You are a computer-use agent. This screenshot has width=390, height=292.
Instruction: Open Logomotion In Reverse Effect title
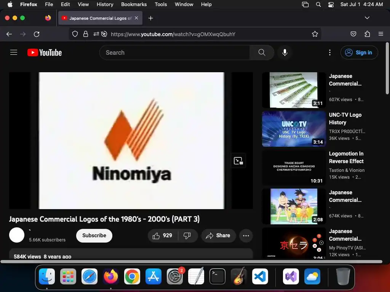(x=346, y=157)
